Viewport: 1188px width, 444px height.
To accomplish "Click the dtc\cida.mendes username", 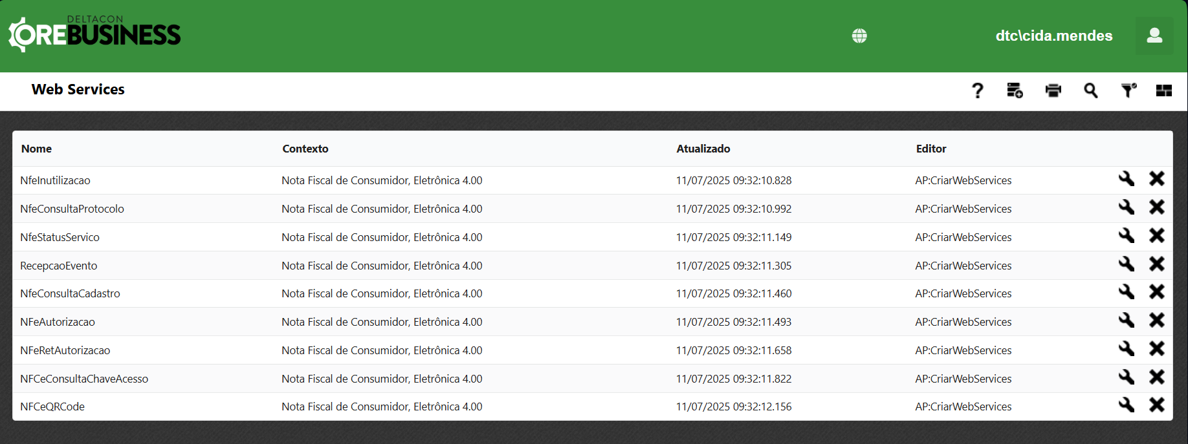I will click(x=1053, y=36).
